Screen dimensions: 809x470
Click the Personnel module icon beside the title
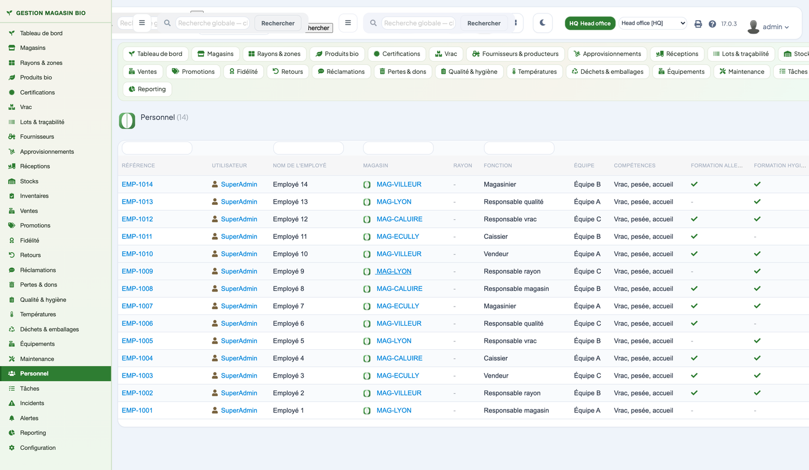(127, 121)
